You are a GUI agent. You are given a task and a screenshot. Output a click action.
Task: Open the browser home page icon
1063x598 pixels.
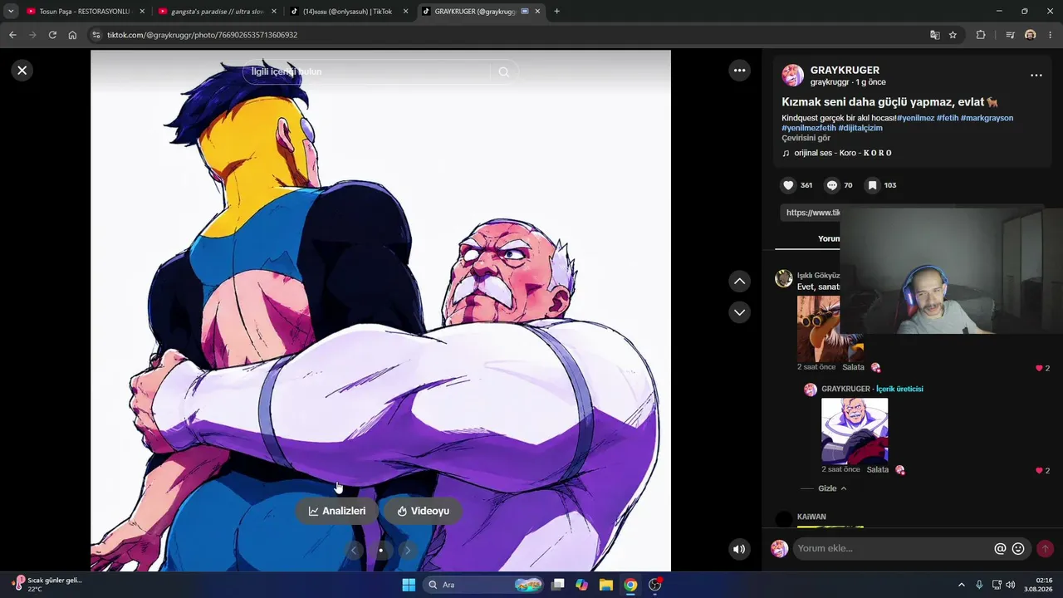tap(72, 35)
